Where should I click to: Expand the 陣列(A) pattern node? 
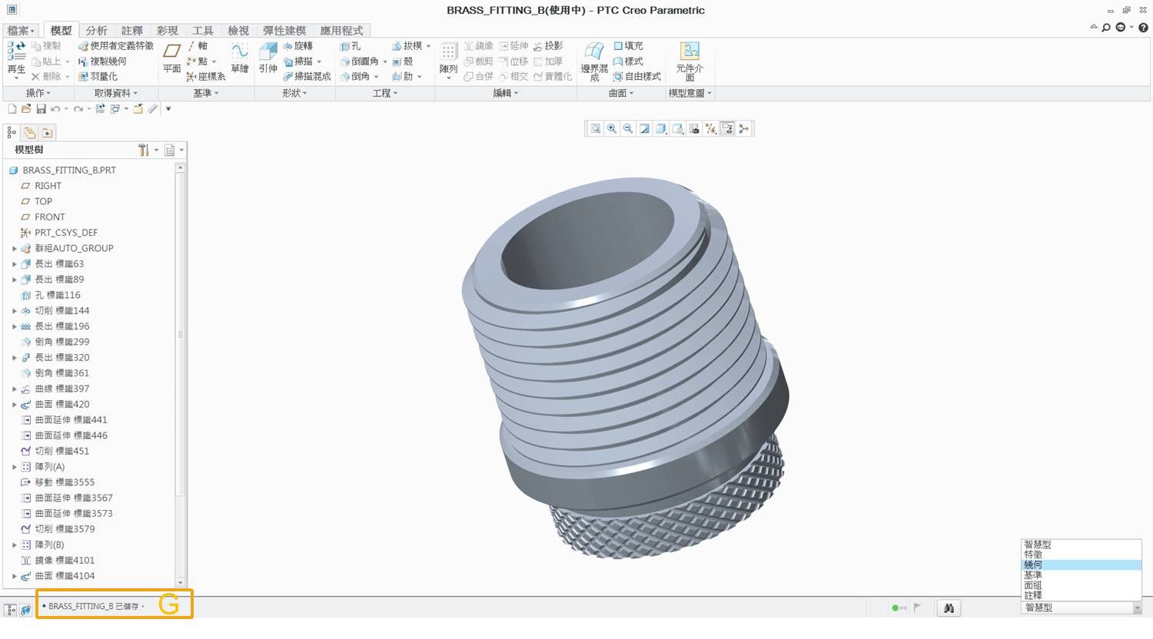click(14, 467)
